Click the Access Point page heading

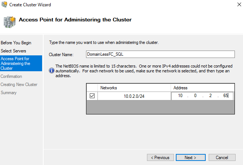tap(75, 20)
